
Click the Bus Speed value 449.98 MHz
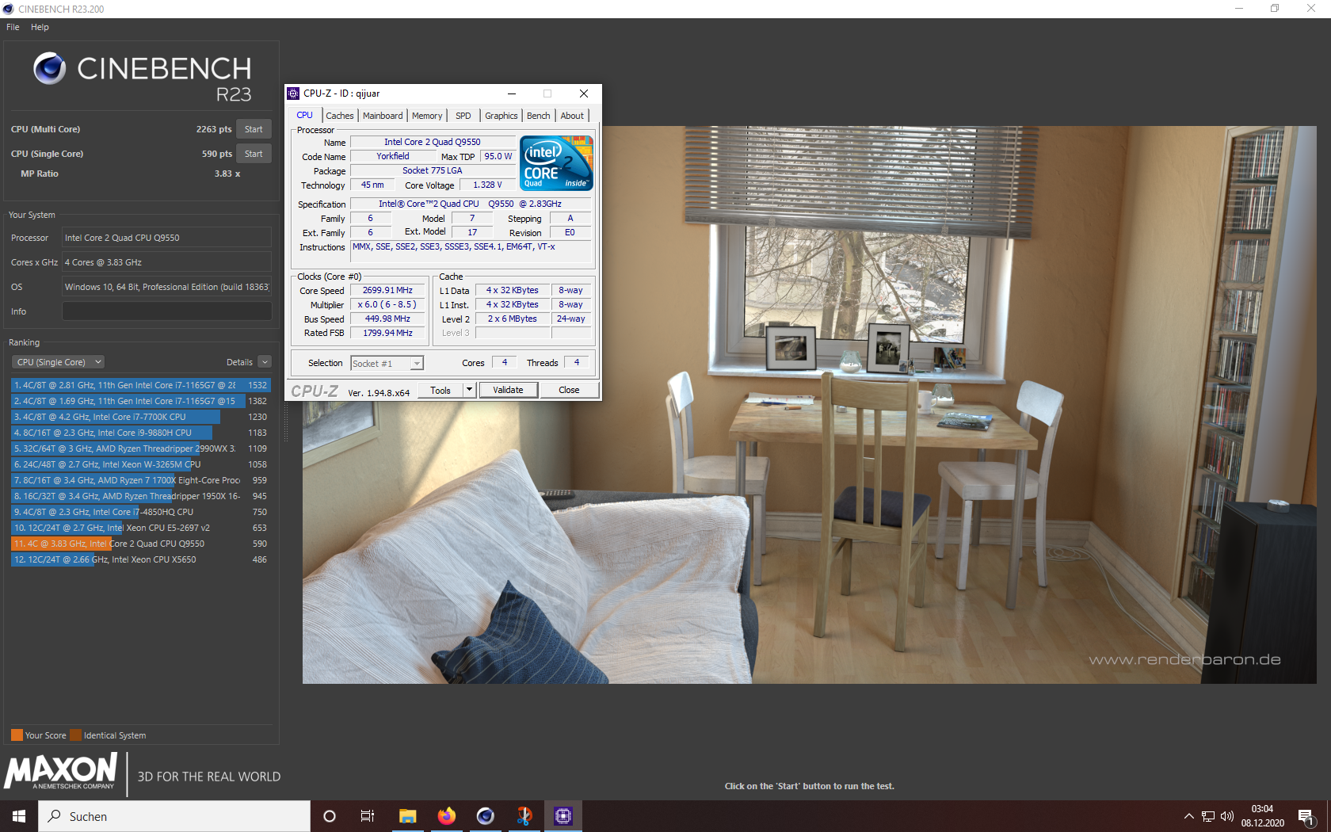point(387,319)
